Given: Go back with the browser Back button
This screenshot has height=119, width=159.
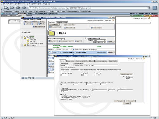Looking at the screenshot, I should click(6, 8).
